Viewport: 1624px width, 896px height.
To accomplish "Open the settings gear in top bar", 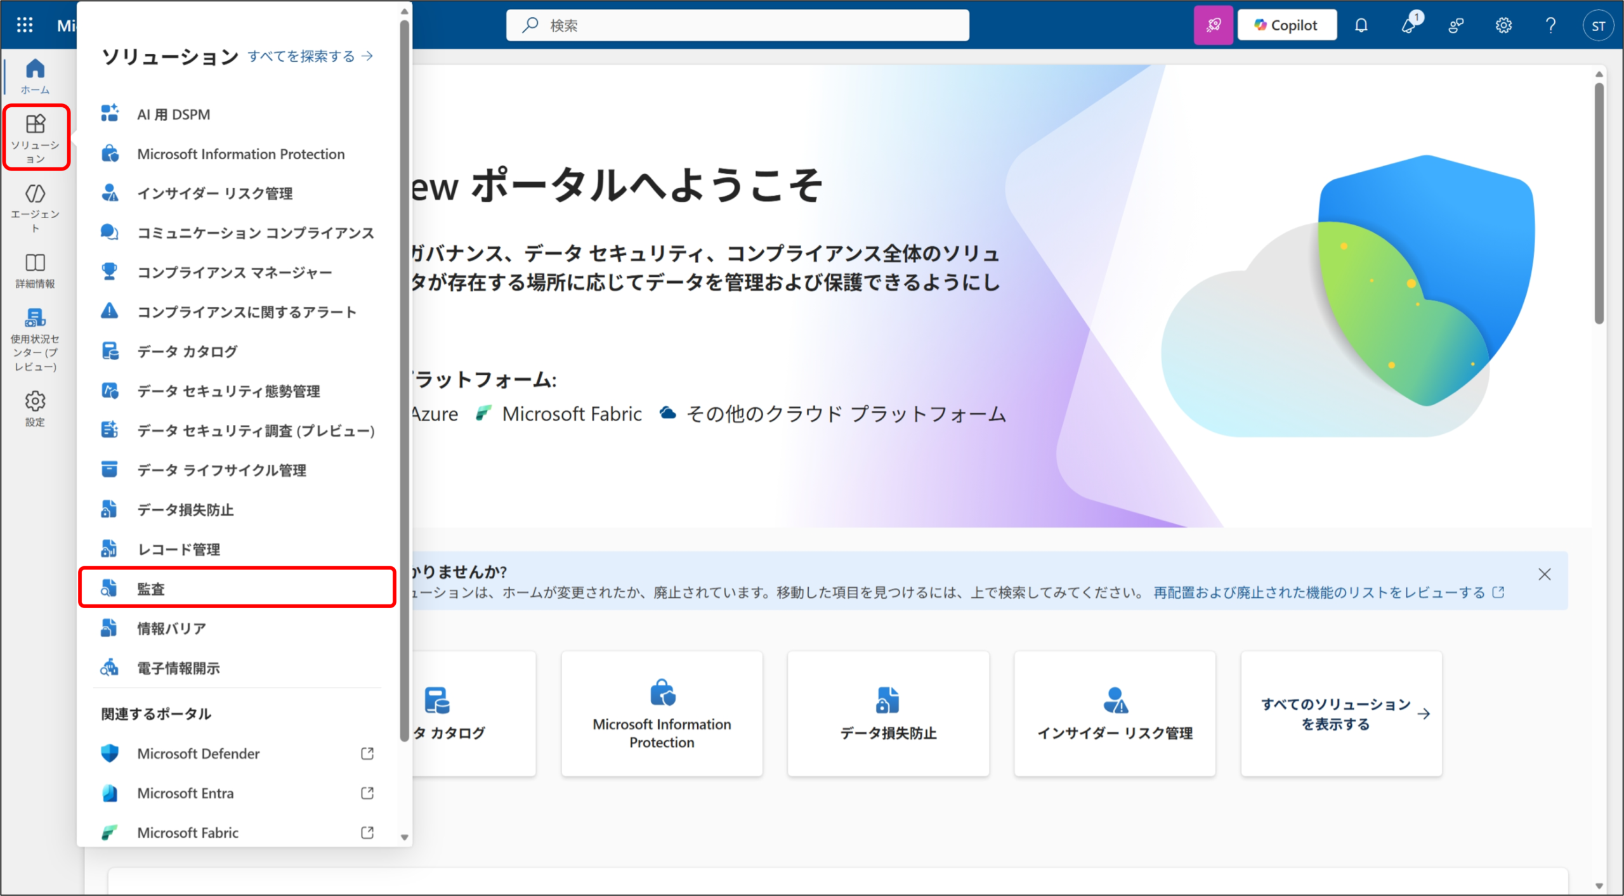I will click(1503, 25).
